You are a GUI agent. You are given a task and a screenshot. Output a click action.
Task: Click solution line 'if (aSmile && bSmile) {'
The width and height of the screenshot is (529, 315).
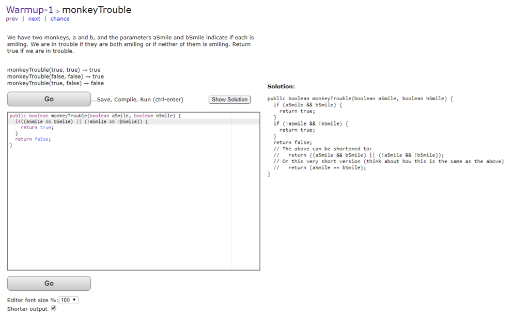[308, 105]
